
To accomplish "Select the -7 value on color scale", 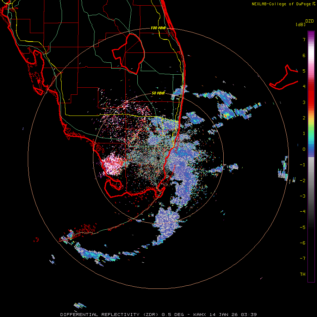I will tap(303, 259).
